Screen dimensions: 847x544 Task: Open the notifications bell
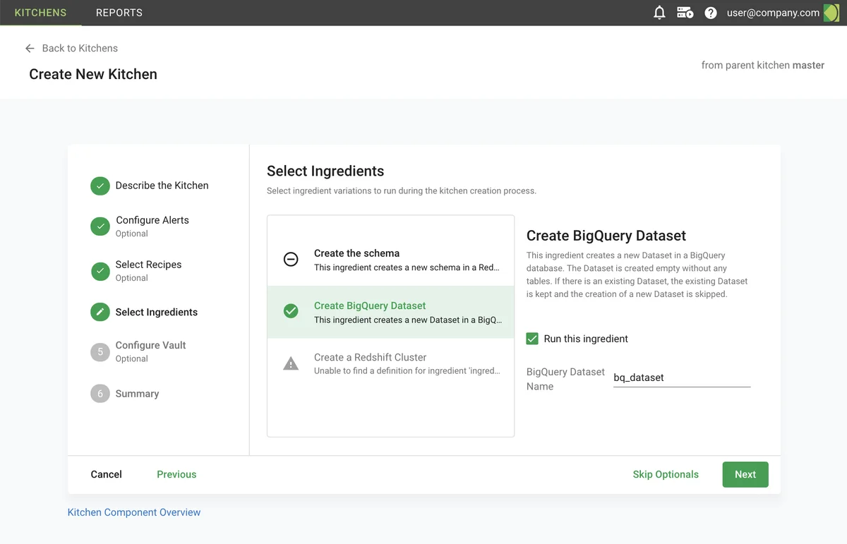point(659,12)
